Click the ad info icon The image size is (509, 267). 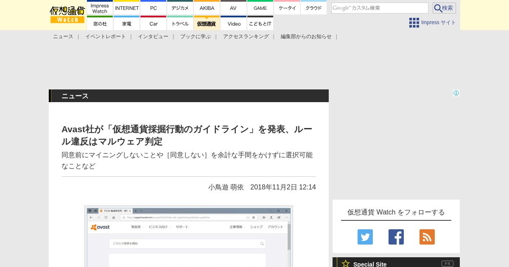click(x=456, y=93)
